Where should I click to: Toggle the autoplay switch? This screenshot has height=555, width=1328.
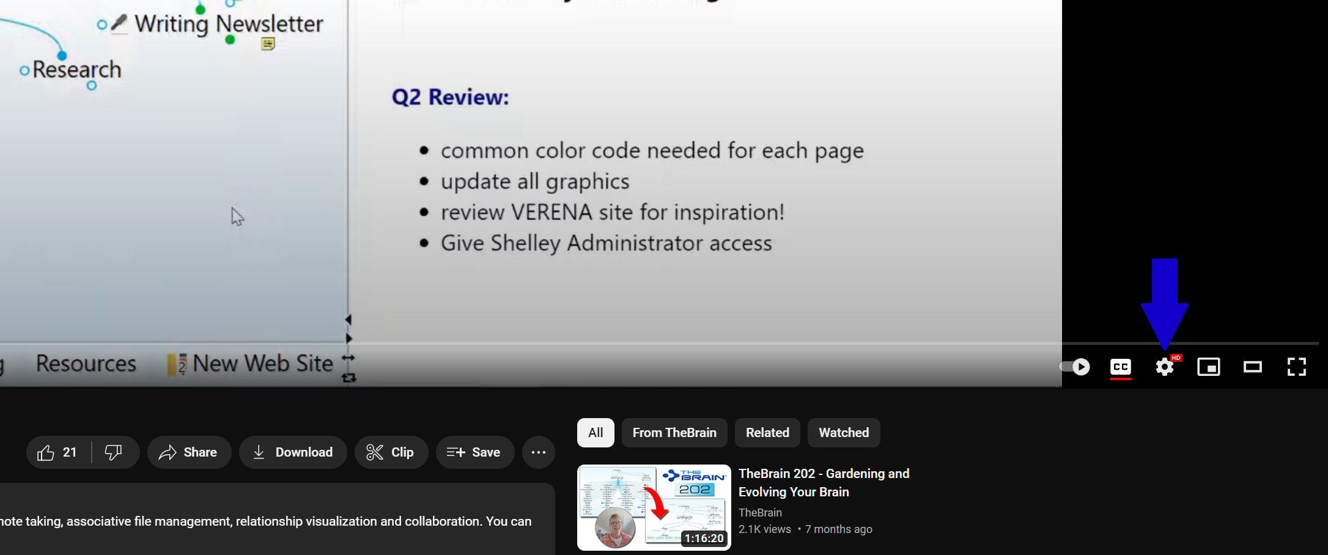(x=1074, y=367)
